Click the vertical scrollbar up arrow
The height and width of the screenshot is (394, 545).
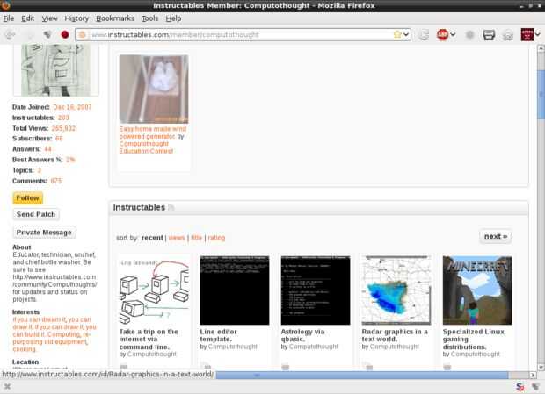tap(541, 49)
